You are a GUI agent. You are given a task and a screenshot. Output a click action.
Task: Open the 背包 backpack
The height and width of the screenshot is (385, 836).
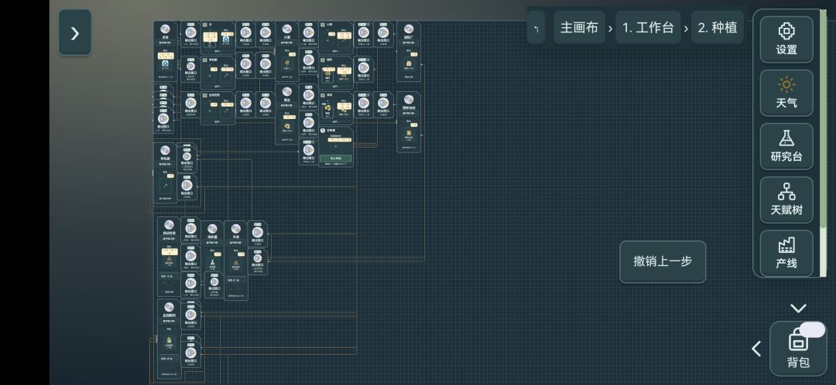pyautogui.click(x=797, y=349)
